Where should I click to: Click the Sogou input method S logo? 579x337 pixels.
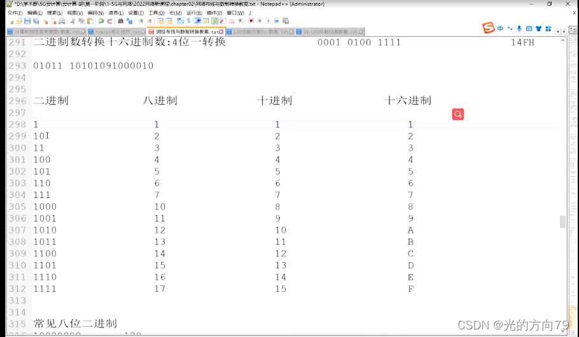click(488, 28)
